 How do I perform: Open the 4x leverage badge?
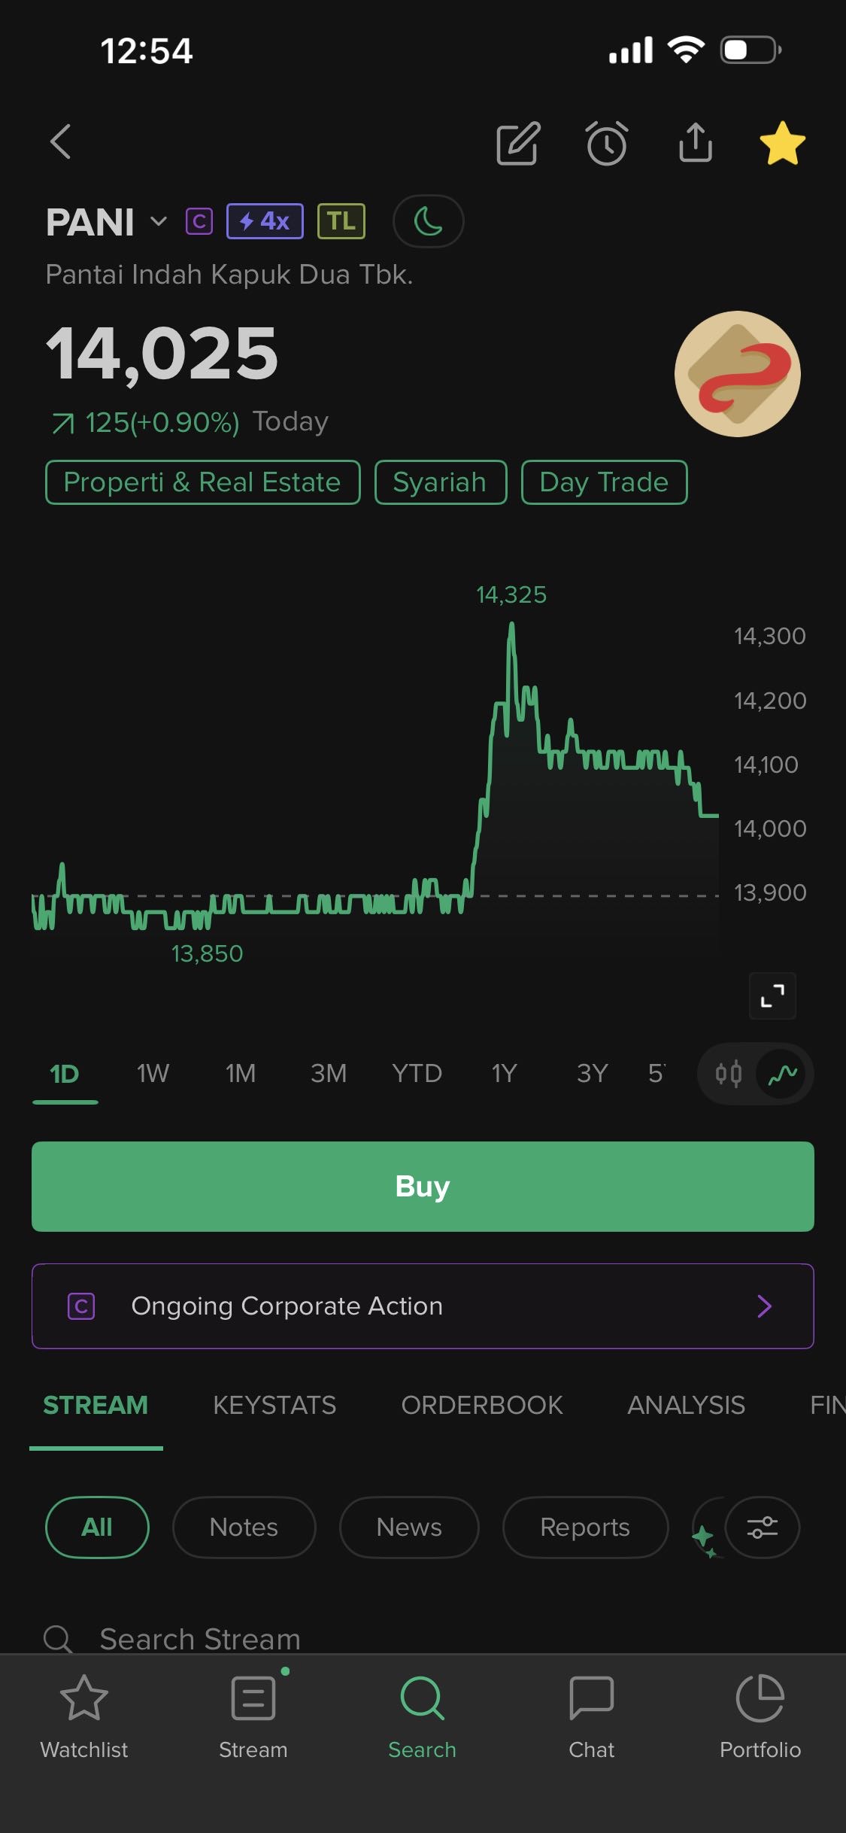pyautogui.click(x=265, y=221)
